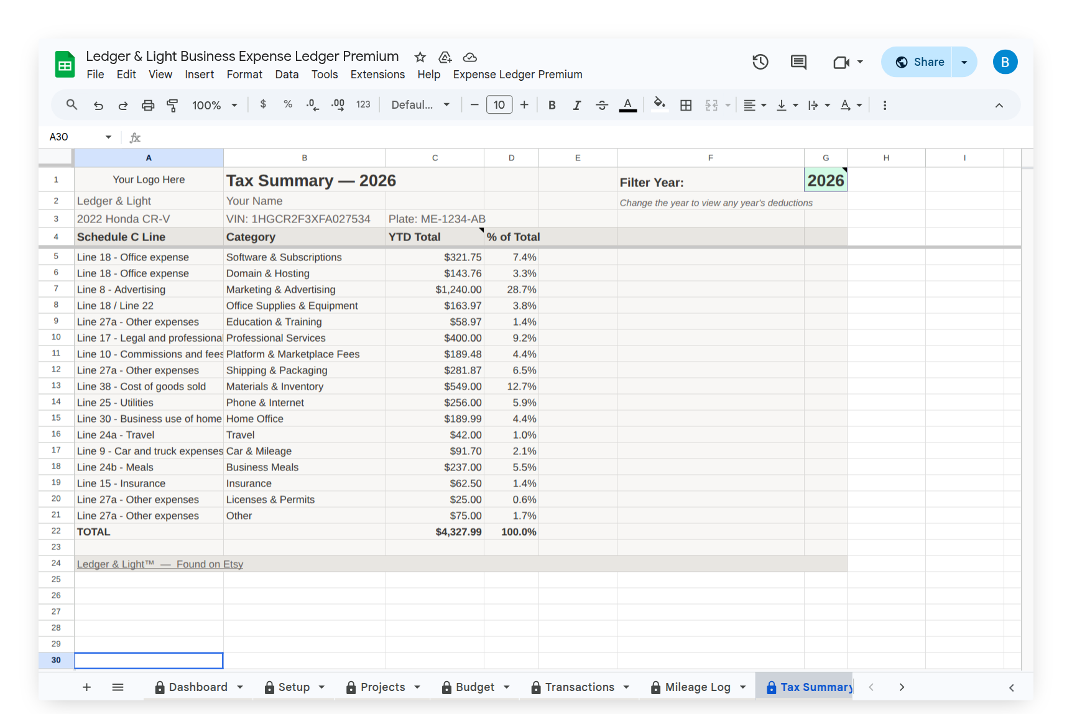Check the cloud save status icon
The image size is (1072, 714).
(x=470, y=57)
